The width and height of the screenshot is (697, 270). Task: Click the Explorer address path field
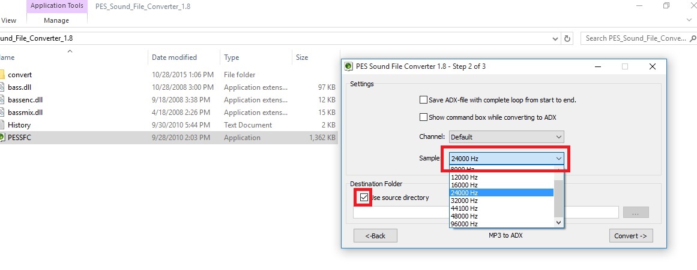pos(276,38)
